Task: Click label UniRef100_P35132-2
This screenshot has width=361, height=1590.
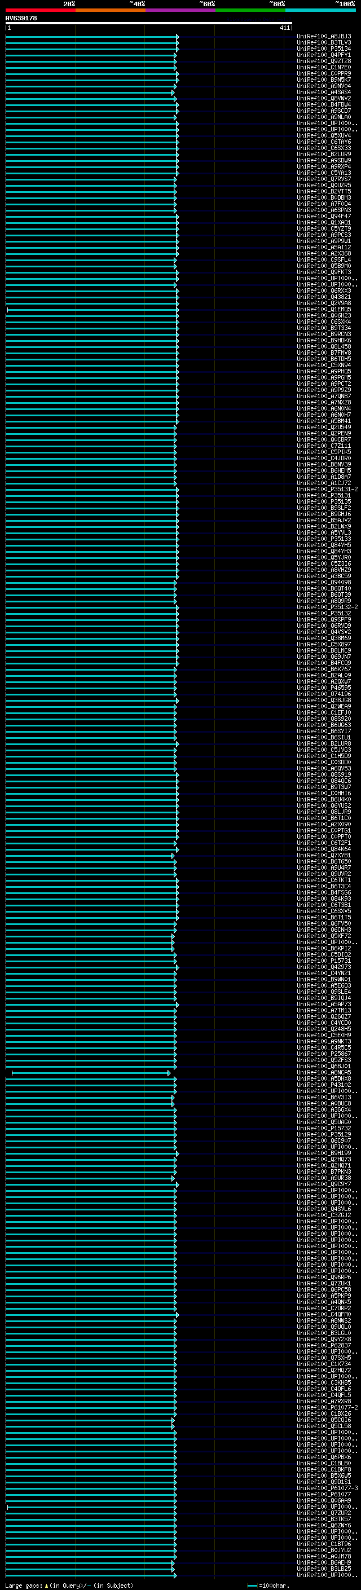Action: [327, 607]
